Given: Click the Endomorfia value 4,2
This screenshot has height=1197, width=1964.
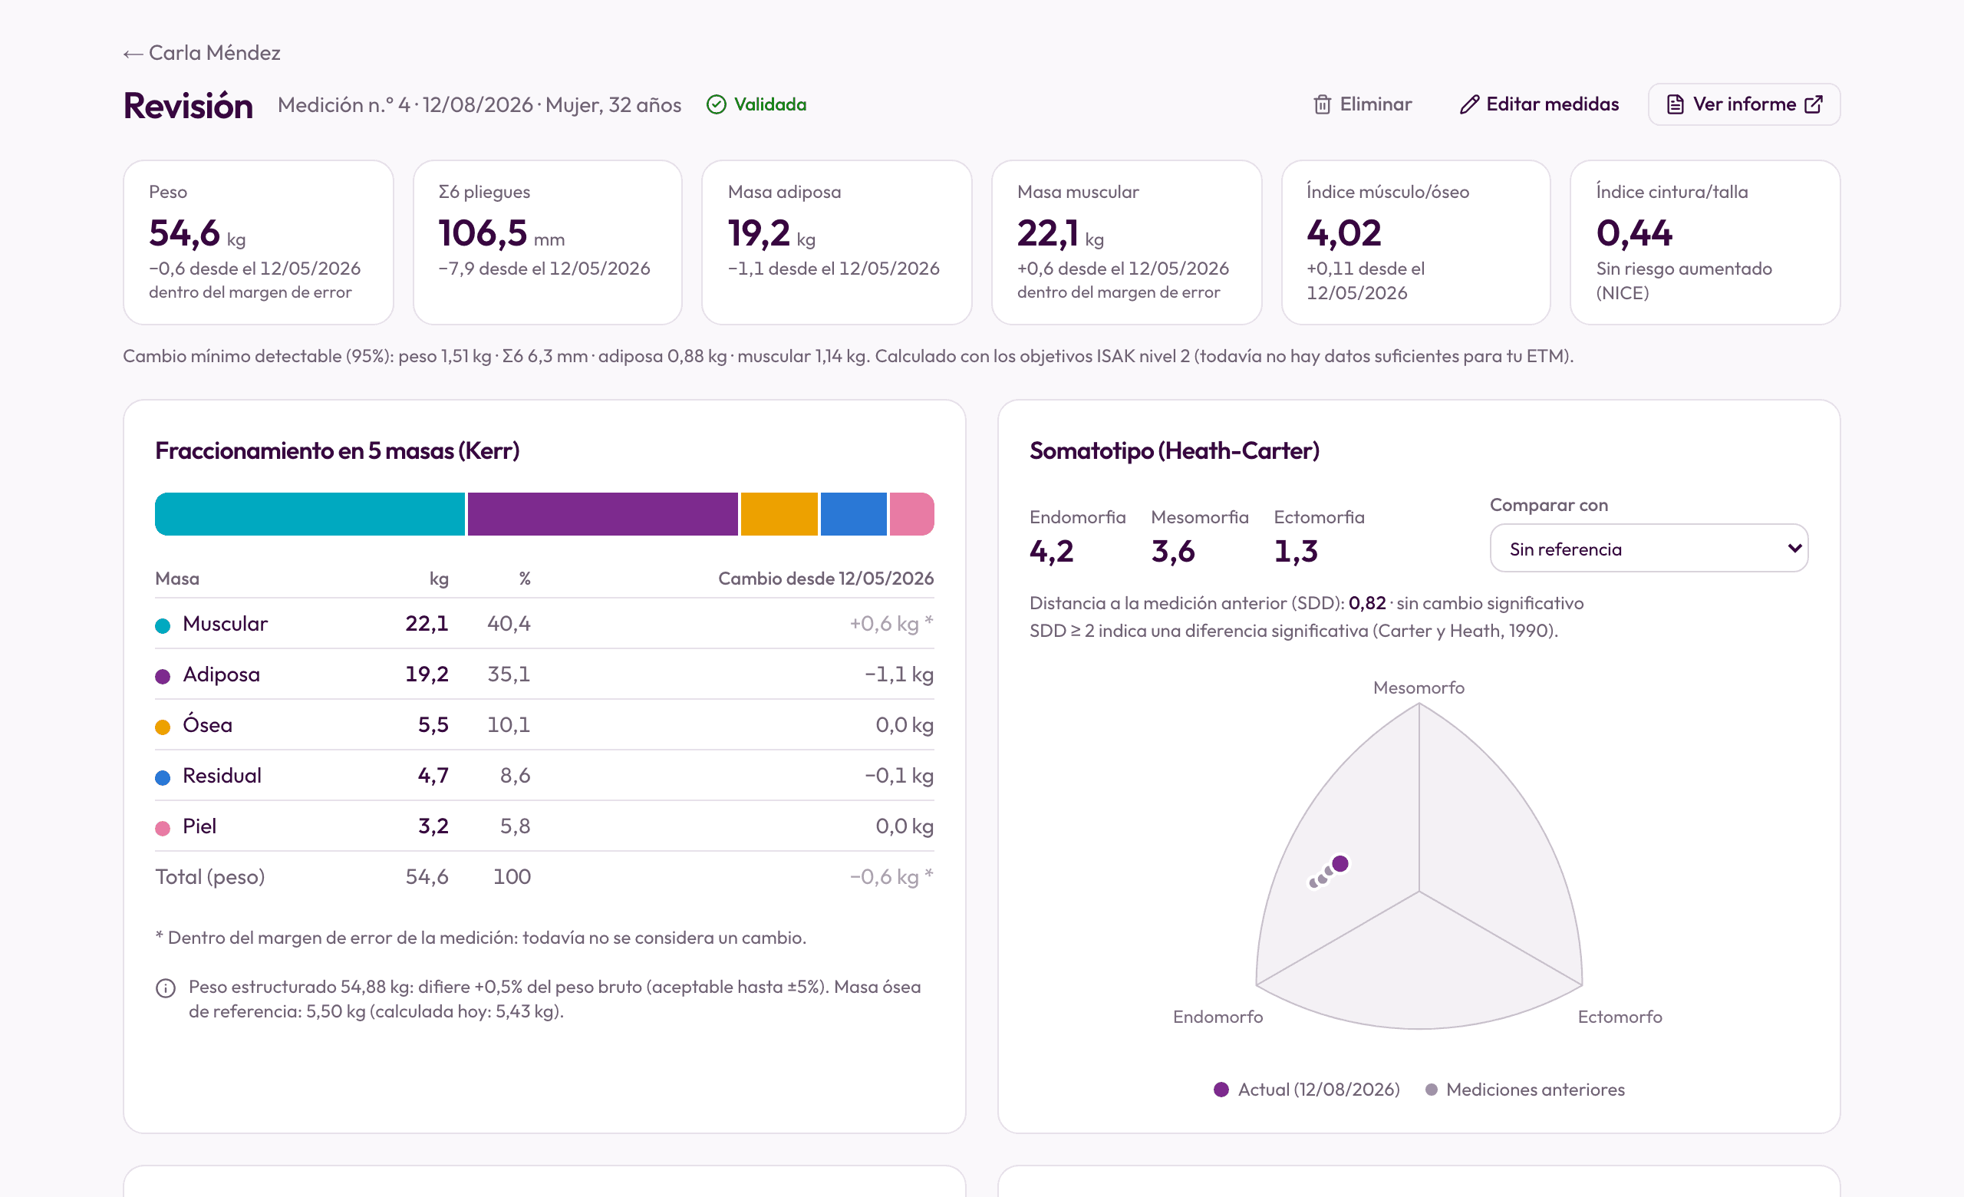Looking at the screenshot, I should [x=1051, y=552].
